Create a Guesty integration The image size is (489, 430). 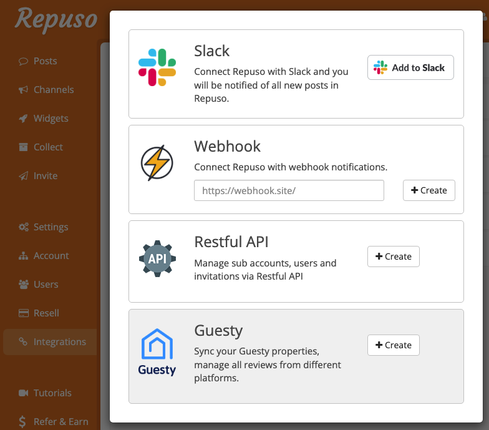pyautogui.click(x=393, y=345)
